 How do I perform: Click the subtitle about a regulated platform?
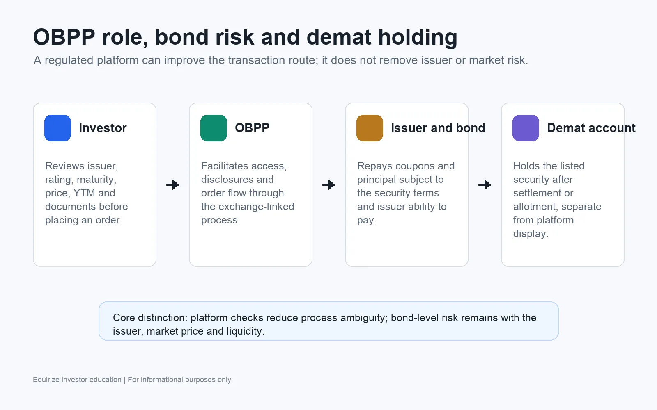tap(281, 60)
